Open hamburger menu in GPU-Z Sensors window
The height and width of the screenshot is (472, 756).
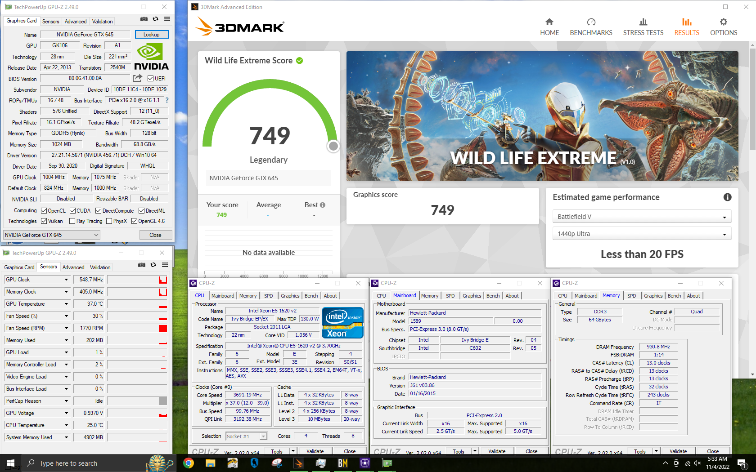pyautogui.click(x=165, y=265)
